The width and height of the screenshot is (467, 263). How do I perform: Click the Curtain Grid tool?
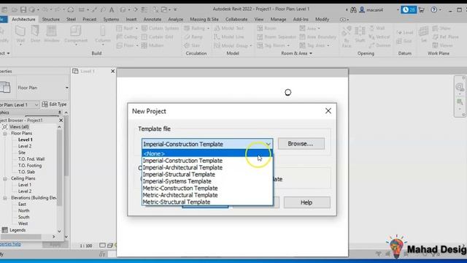click(158, 37)
